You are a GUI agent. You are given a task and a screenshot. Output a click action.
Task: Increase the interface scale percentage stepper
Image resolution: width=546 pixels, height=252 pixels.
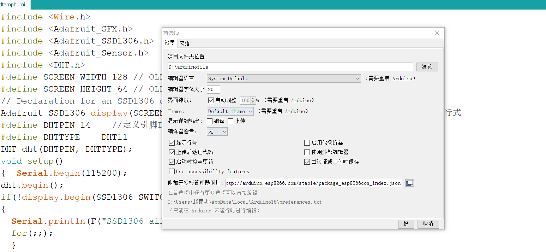click(x=253, y=99)
